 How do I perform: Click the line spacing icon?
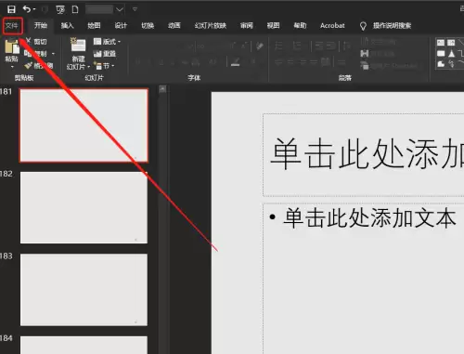[346, 46]
